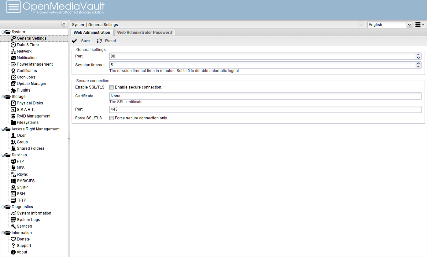The width and height of the screenshot is (427, 257).
Task: Open the Network icon in sidebar
Action: [14, 51]
